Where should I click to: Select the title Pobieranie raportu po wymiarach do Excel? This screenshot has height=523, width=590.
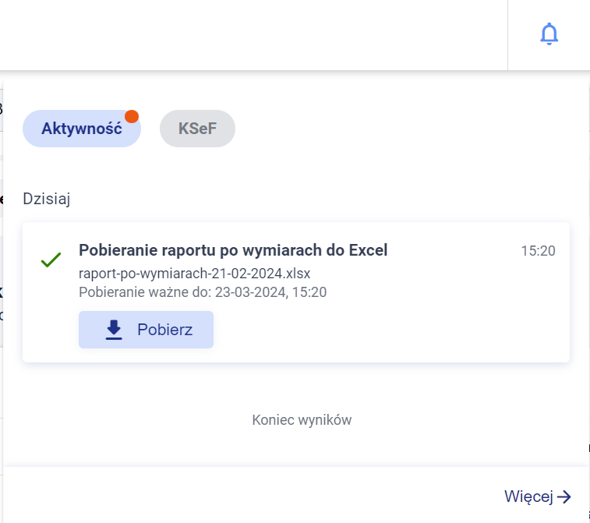tap(233, 250)
